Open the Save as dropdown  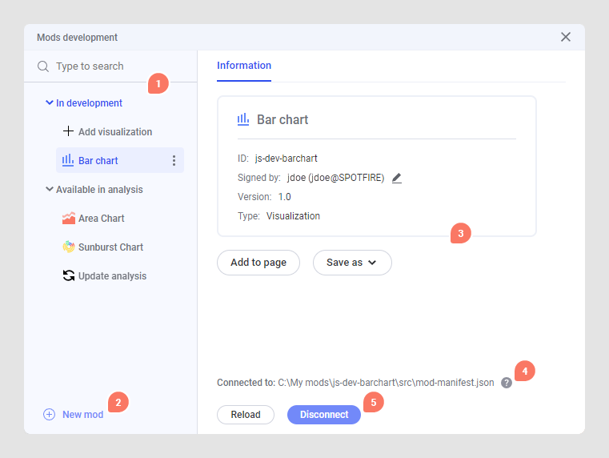point(352,263)
